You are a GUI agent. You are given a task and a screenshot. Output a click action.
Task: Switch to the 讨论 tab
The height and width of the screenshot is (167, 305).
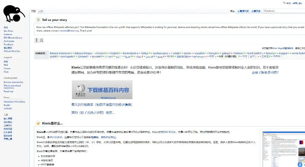click(41, 11)
